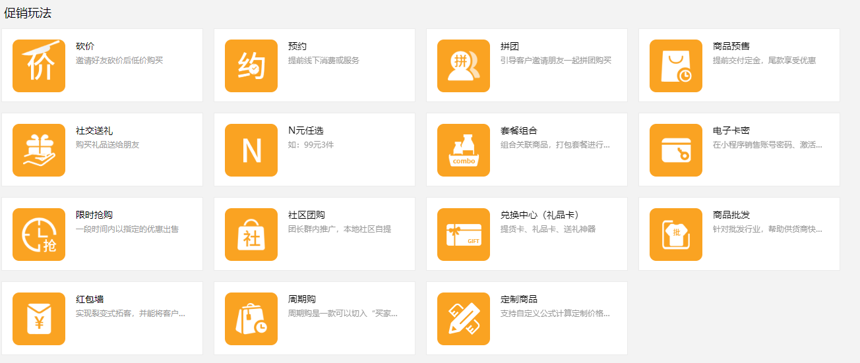The width and height of the screenshot is (860, 363).
Task: Open the 电子卡密 card key icon
Action: 676,150
